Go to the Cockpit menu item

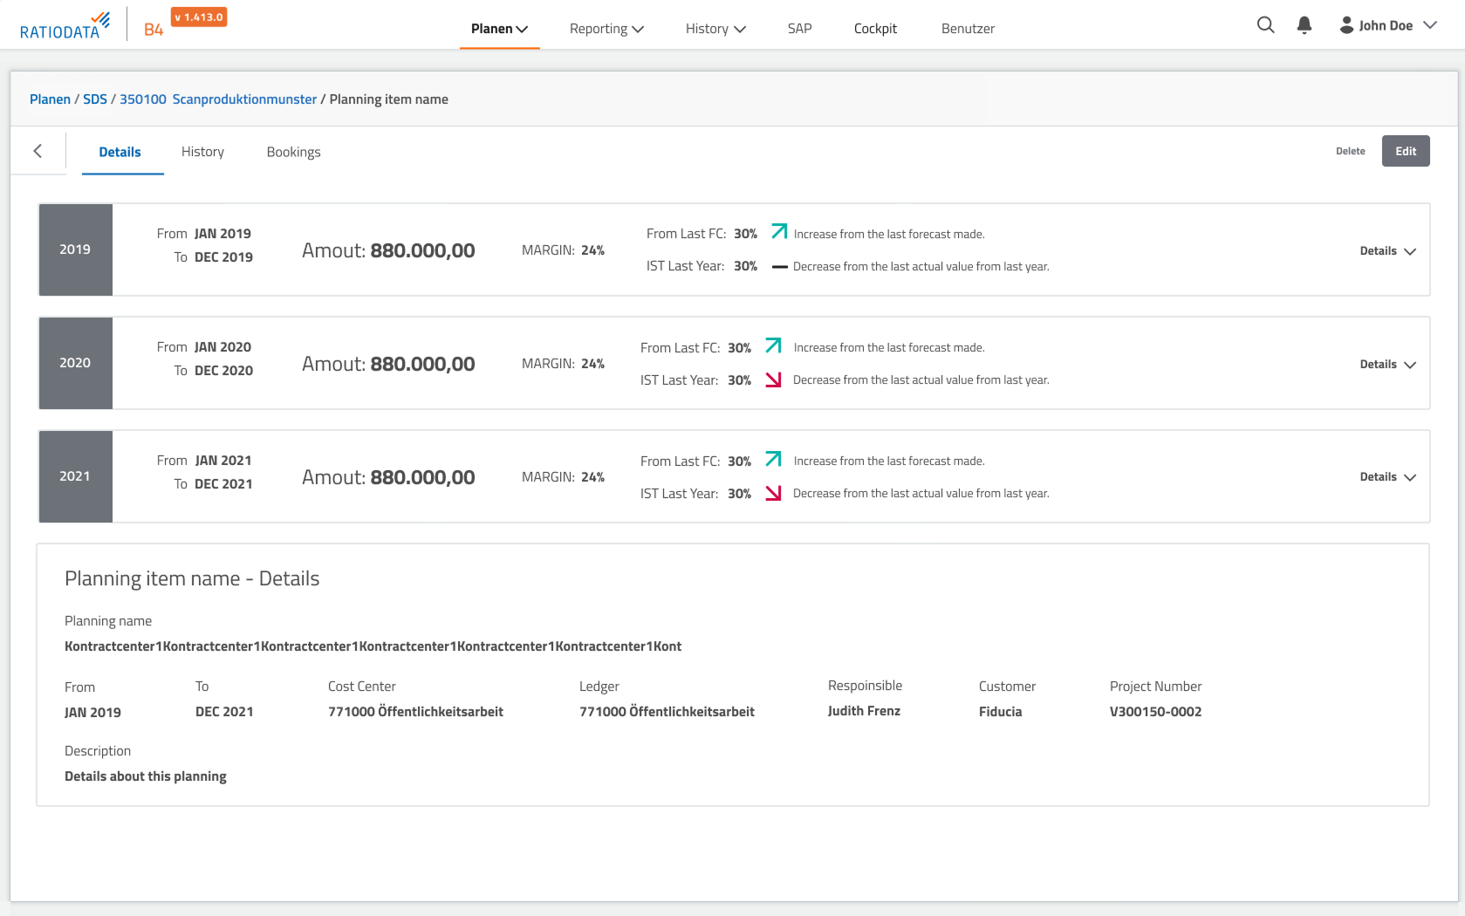pyautogui.click(x=875, y=29)
